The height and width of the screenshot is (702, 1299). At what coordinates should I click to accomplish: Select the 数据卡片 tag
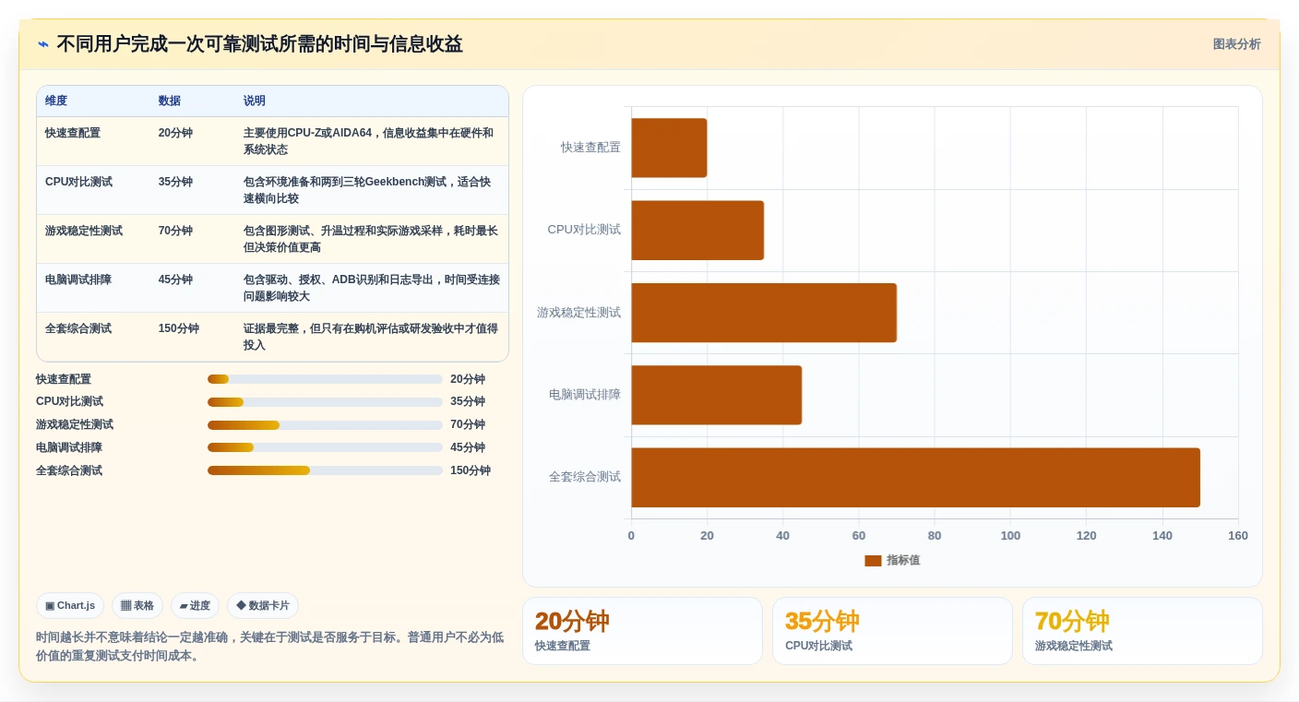pyautogui.click(x=263, y=606)
